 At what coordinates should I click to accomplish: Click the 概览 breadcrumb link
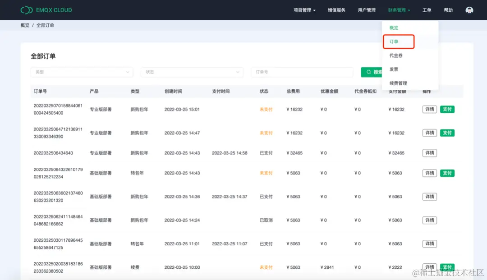(x=25, y=25)
